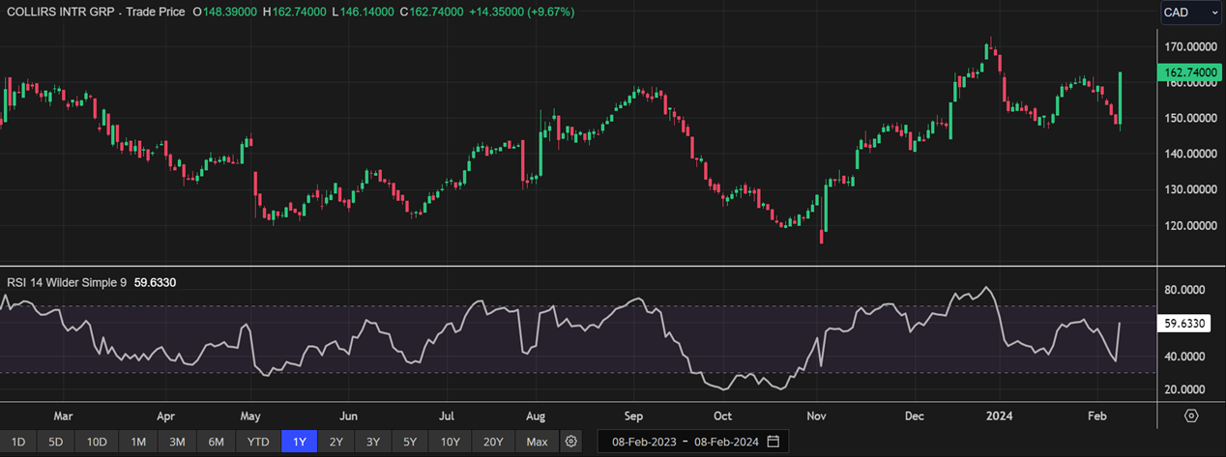
Task: Choose the 10D range button
Action: [x=97, y=442]
